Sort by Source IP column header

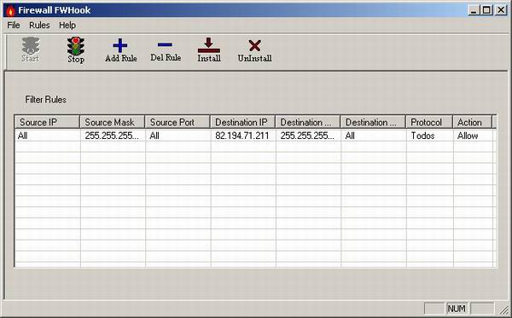coord(47,122)
